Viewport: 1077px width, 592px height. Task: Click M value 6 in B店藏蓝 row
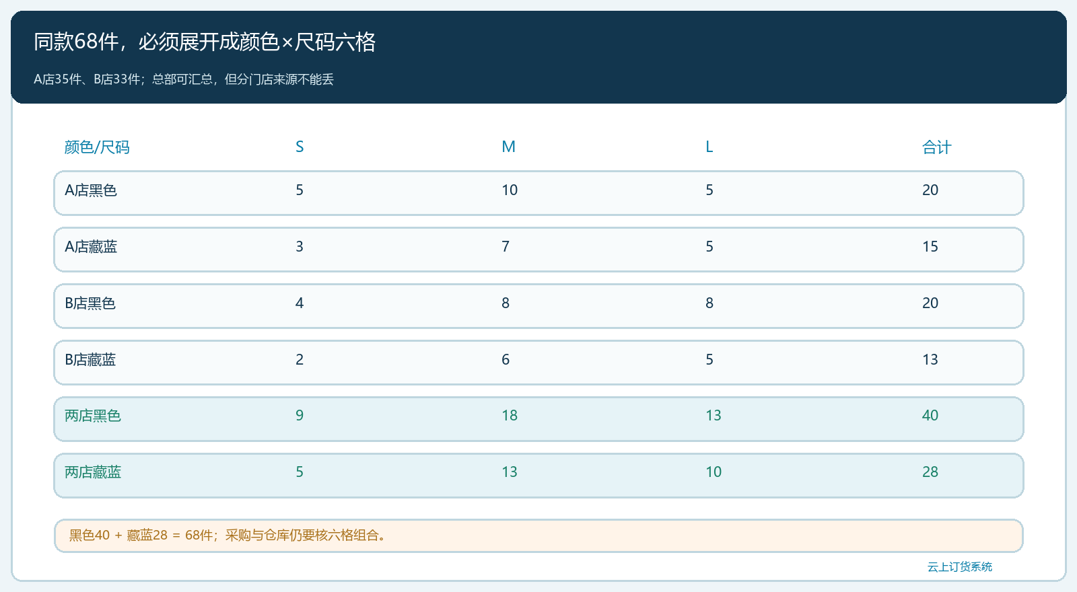506,360
